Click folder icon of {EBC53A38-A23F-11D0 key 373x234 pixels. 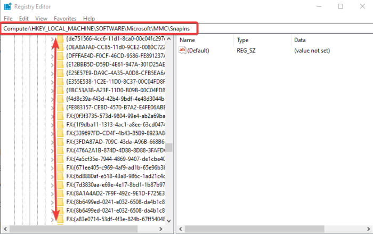(x=60, y=90)
